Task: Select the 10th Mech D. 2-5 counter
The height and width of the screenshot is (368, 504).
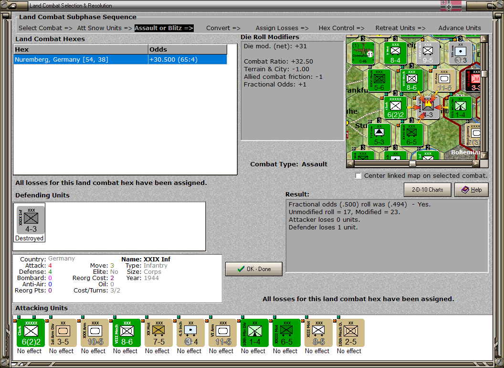Action: pyautogui.click(x=351, y=333)
